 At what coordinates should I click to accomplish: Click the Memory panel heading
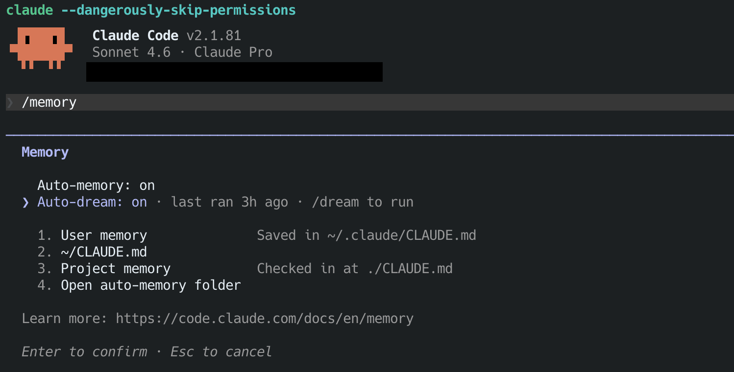point(45,152)
